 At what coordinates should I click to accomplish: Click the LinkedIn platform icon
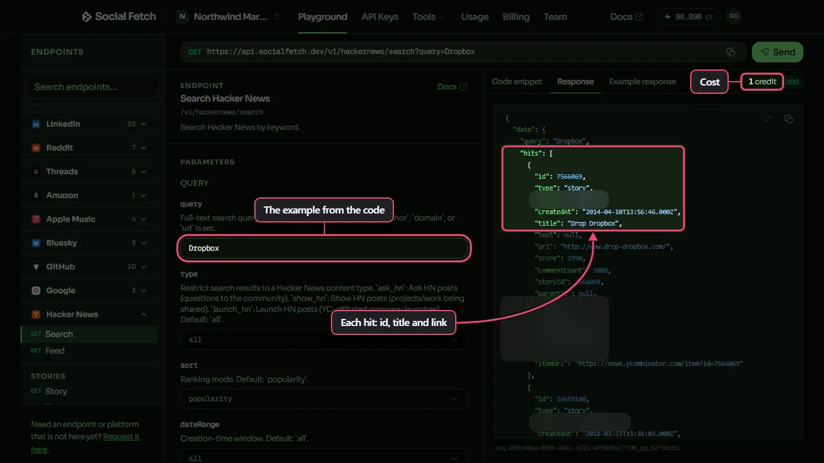coord(36,124)
